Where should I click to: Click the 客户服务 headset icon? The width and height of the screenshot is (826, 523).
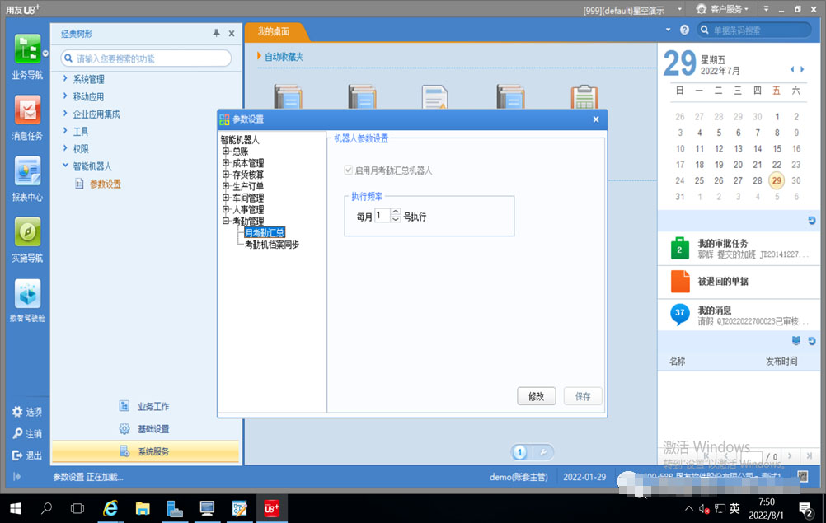point(702,9)
